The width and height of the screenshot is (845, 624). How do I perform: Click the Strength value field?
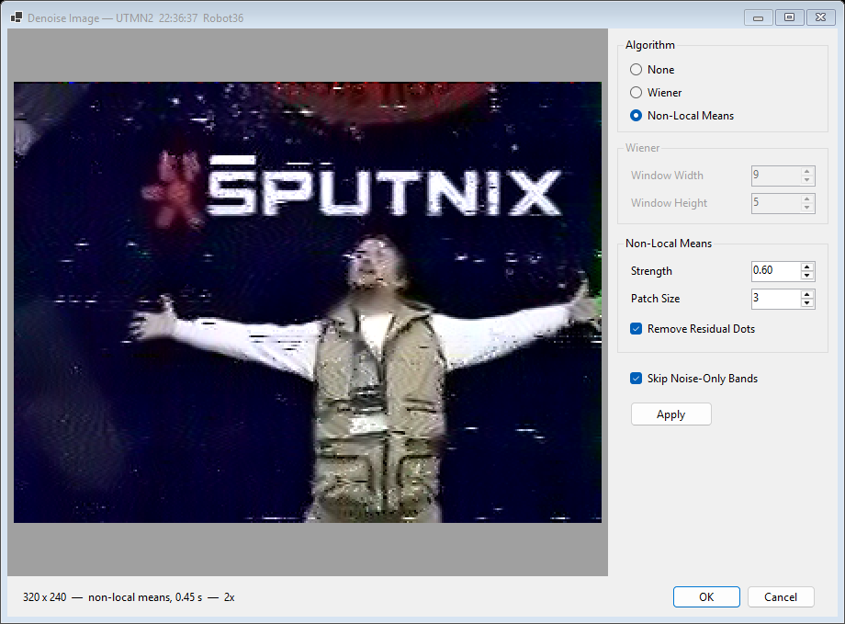pyautogui.click(x=776, y=271)
